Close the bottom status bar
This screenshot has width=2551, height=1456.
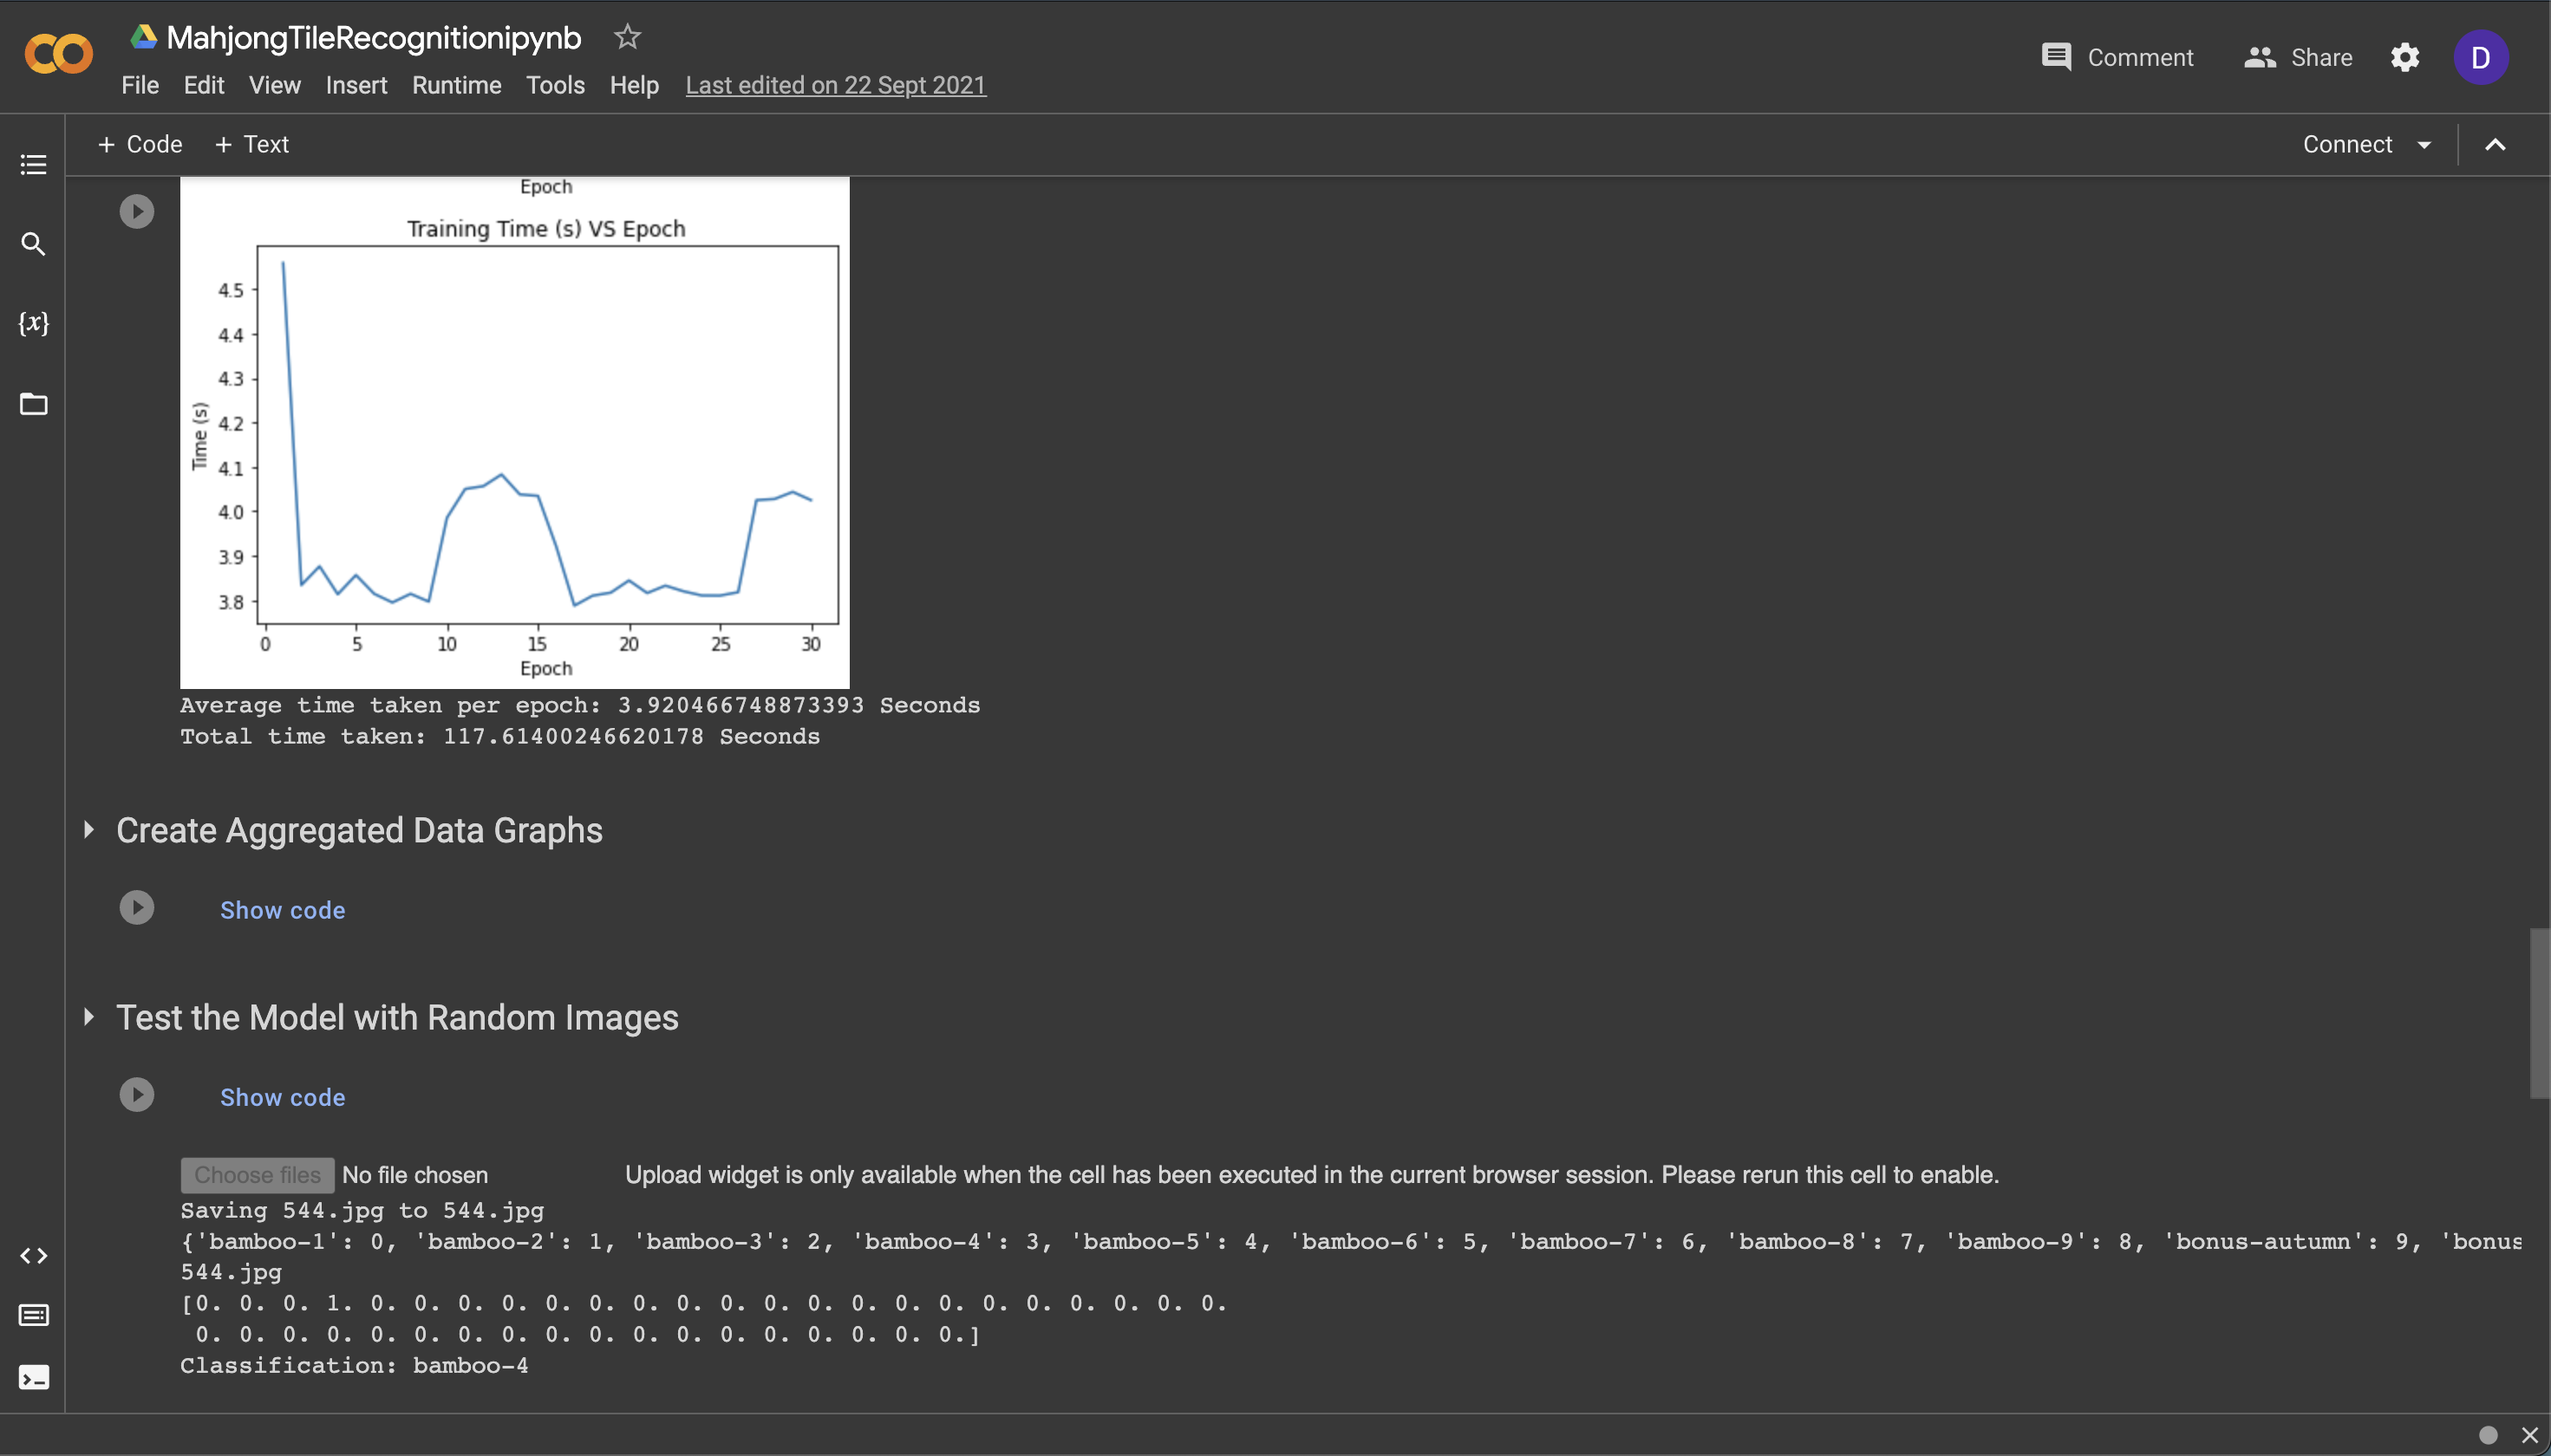coord(2530,1435)
